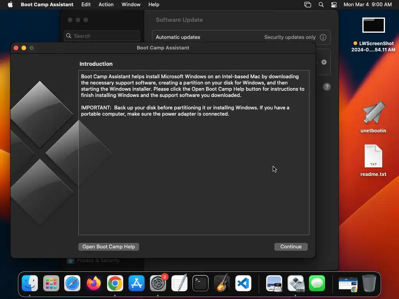This screenshot has height=299, width=399.
Task: Open Terminal from the Dock
Action: coord(201,283)
